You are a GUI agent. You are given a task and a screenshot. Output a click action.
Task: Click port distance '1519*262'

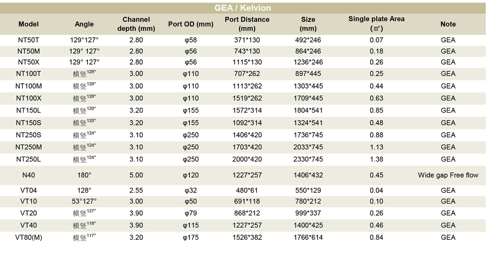[x=247, y=98]
